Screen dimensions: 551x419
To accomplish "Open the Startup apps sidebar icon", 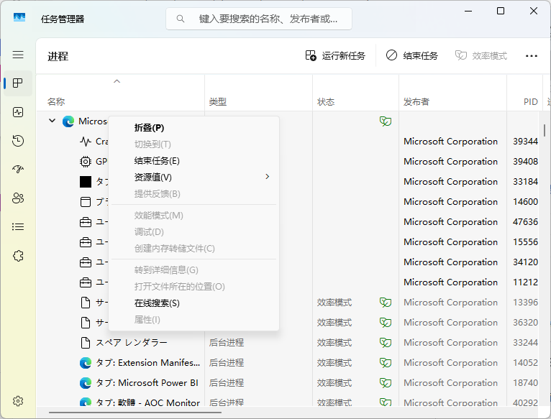I will [18, 170].
